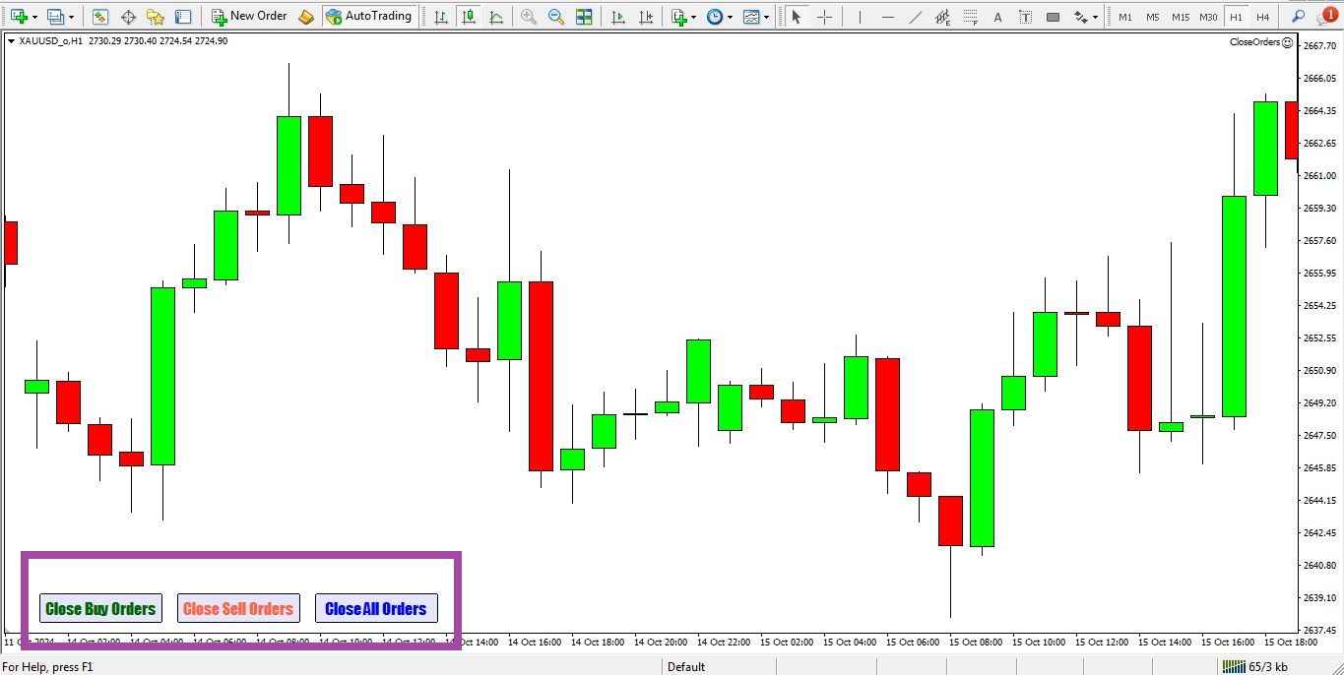The image size is (1344, 675).
Task: Open the chart periodicity clock dropdown
Action: click(x=728, y=17)
